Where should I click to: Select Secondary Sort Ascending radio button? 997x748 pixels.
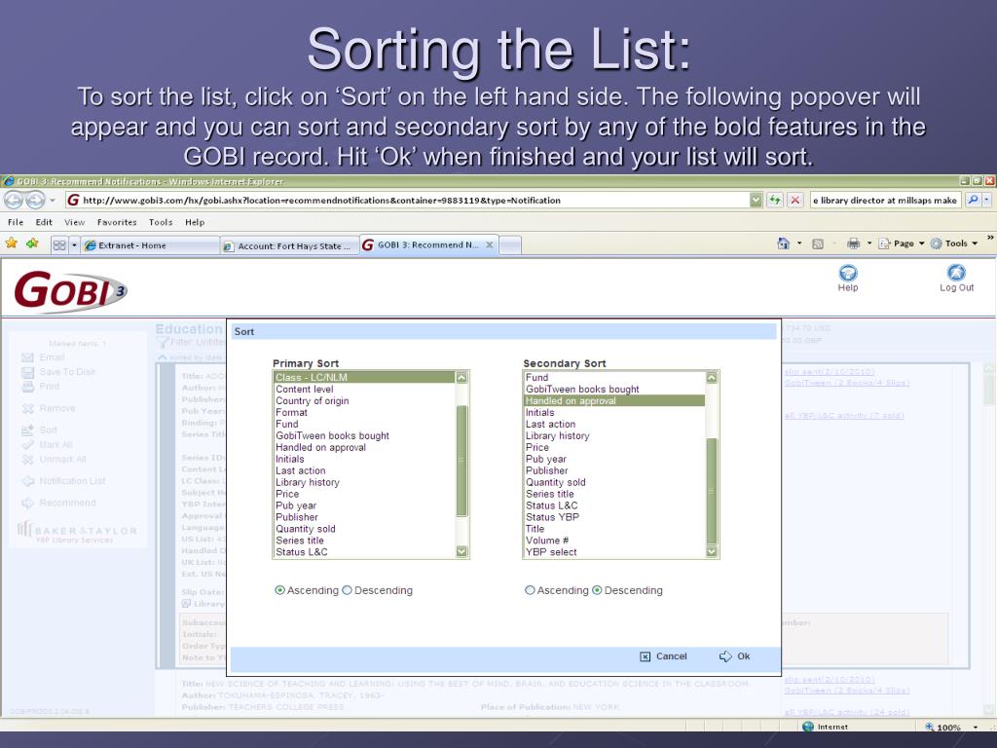click(530, 590)
